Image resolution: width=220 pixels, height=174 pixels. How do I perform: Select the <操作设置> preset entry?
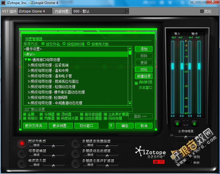(76, 49)
